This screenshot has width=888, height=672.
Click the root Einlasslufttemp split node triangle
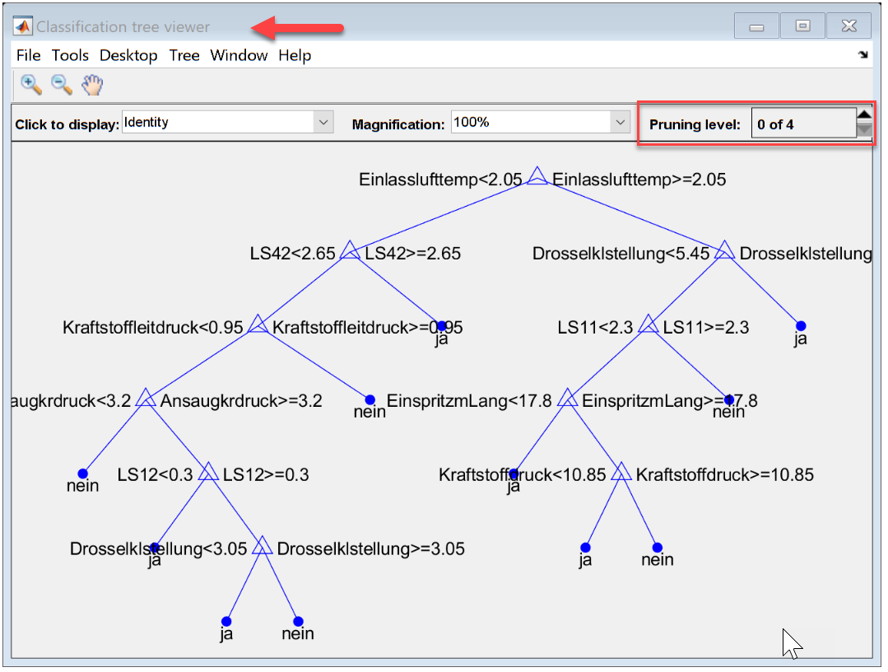coord(537,176)
